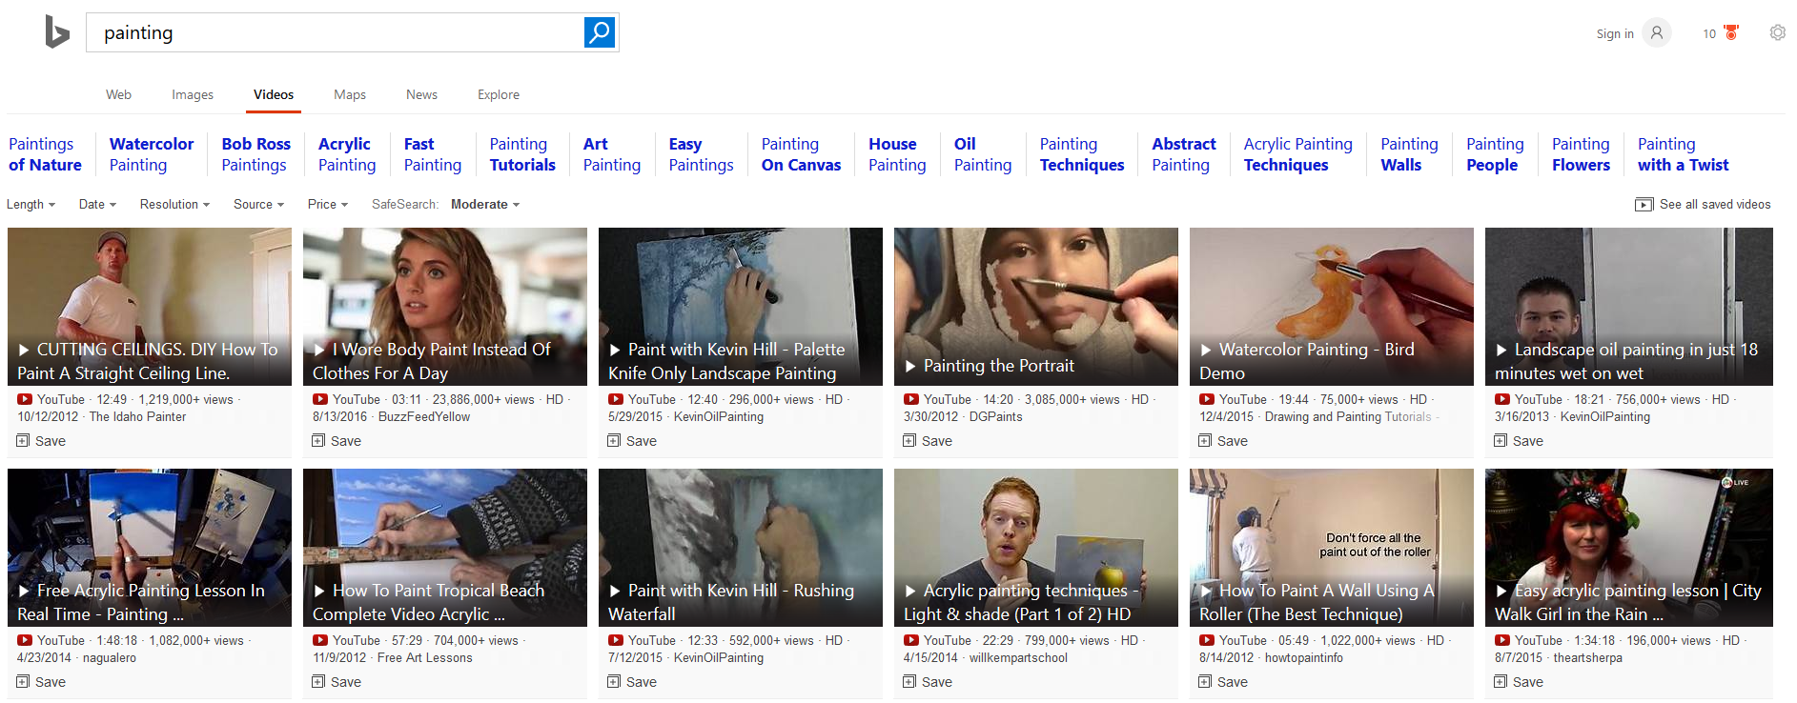Viewport: 1797px width, 703px height.
Task: Switch to the Images tab
Action: click(193, 95)
